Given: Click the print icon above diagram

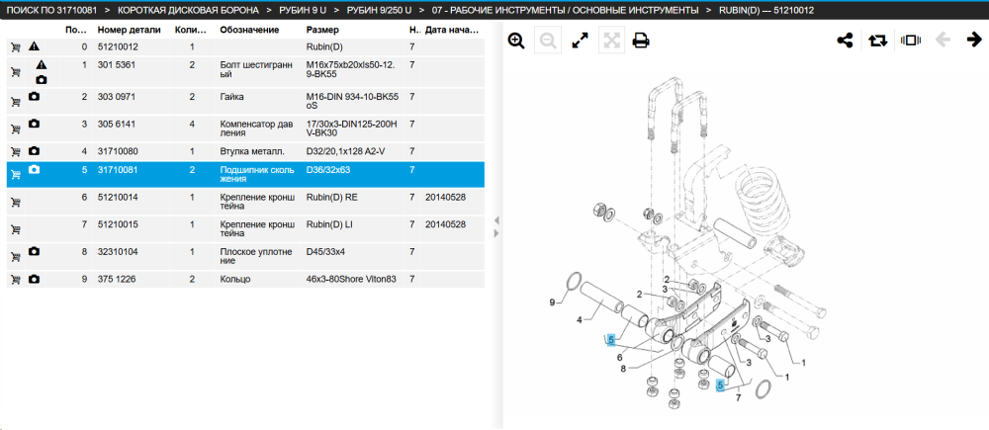Looking at the screenshot, I should (x=641, y=41).
